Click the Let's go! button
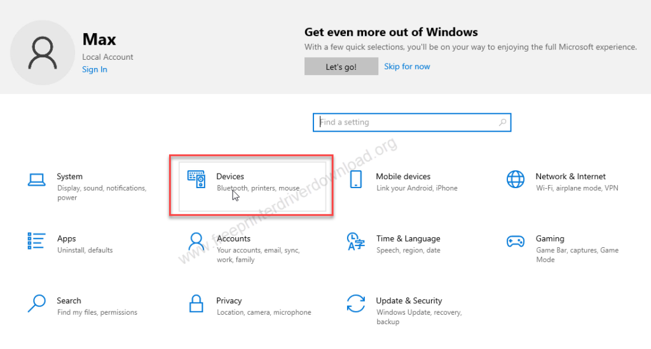This screenshot has width=651, height=349. point(341,66)
